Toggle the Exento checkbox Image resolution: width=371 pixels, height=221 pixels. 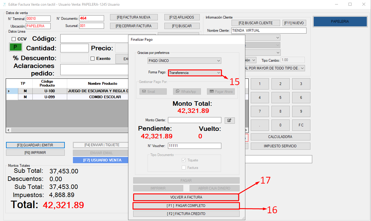click(x=92, y=58)
